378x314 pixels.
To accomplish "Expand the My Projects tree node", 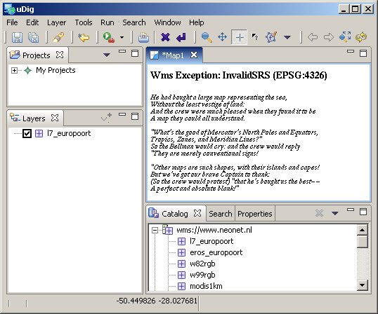I will [14, 71].
